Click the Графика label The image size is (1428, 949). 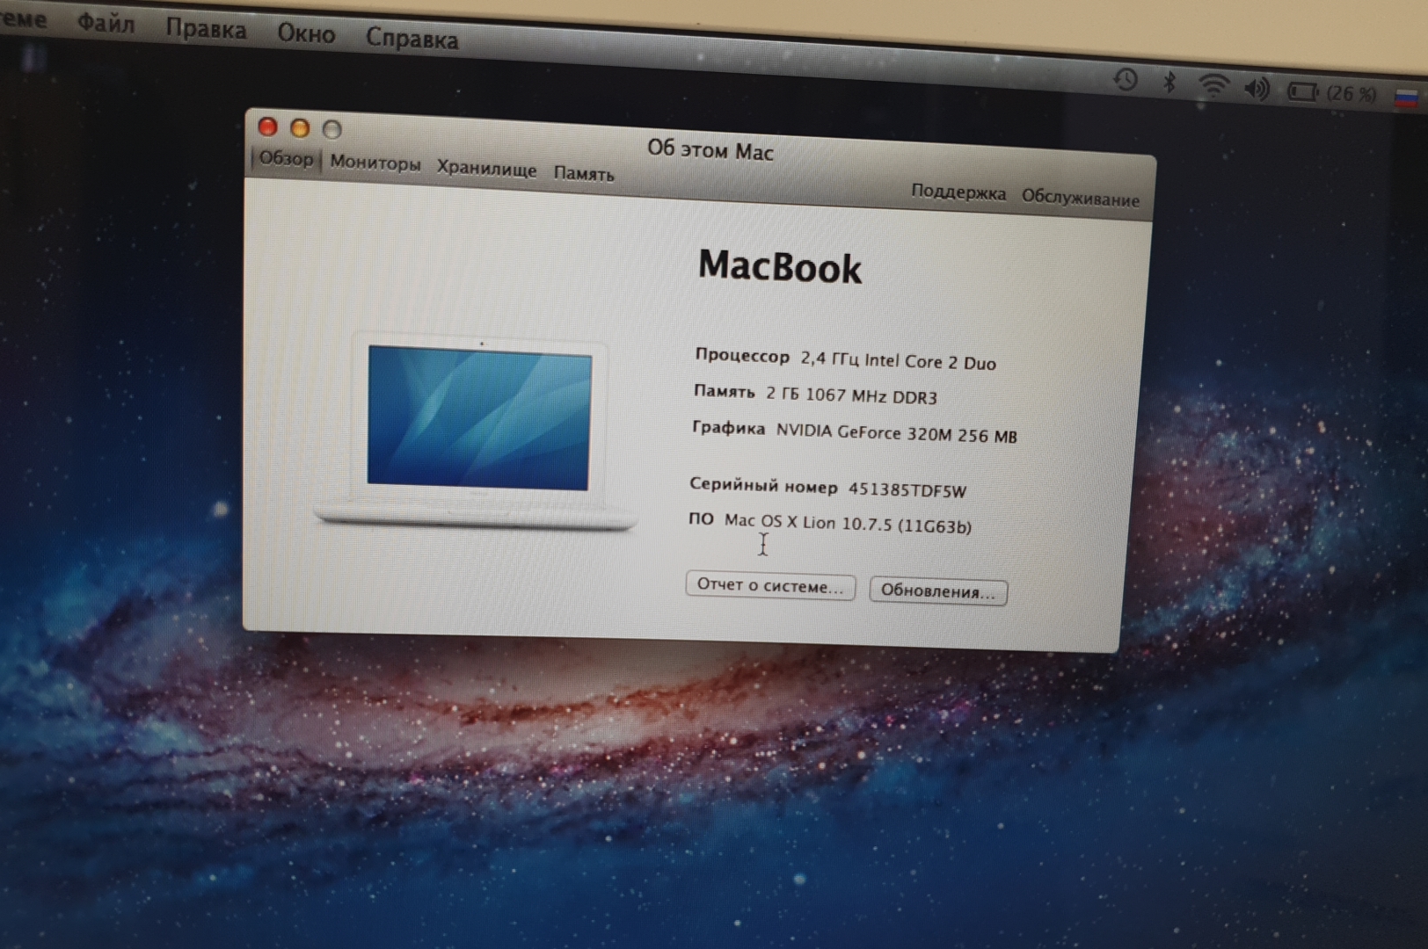(728, 429)
